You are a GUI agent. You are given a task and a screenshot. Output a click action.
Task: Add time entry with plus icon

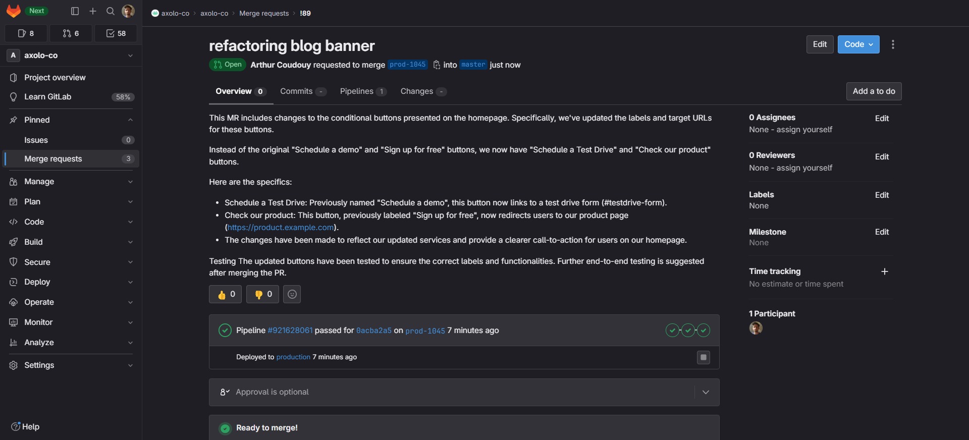coord(884,271)
